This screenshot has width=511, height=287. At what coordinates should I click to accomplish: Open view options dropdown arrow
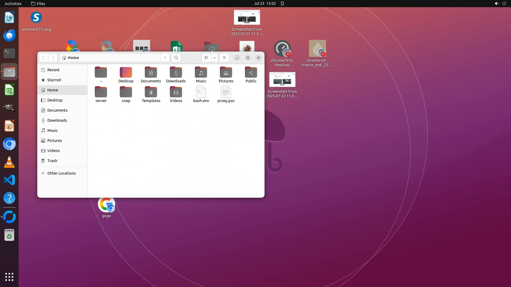(x=215, y=58)
